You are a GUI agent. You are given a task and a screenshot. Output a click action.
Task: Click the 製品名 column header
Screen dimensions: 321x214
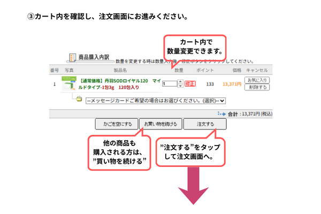120,70
